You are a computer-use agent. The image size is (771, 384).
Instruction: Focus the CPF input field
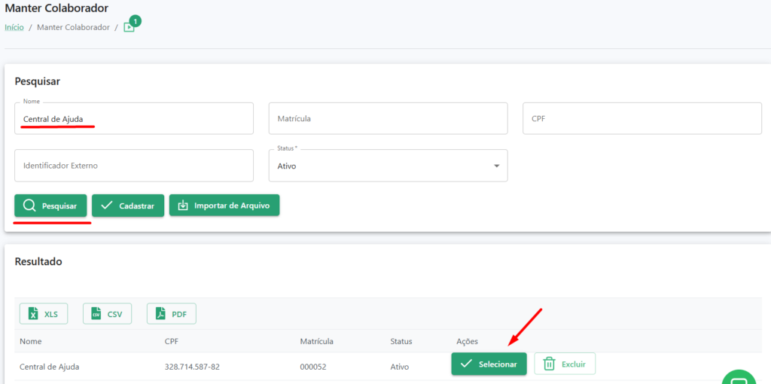click(x=642, y=118)
